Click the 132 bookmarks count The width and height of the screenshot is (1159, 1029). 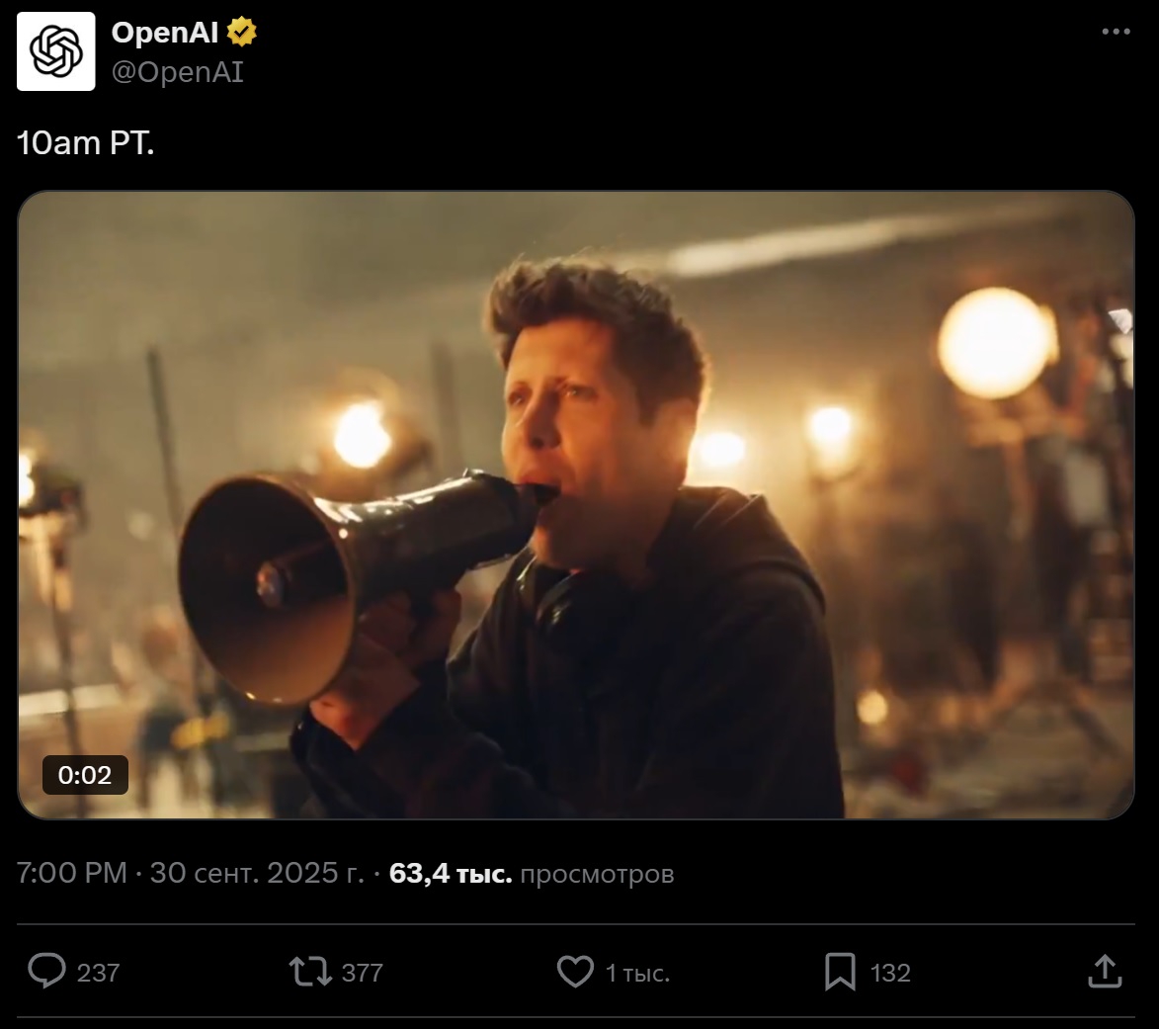(889, 973)
